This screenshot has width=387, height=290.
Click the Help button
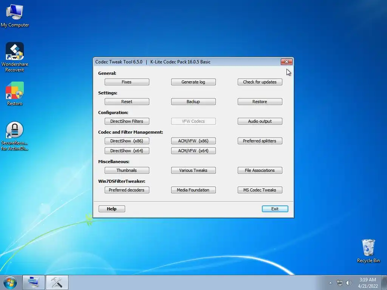point(112,209)
